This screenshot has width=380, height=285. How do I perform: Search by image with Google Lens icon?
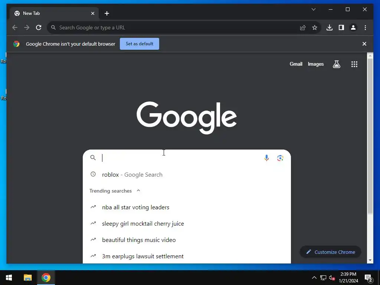point(280,158)
